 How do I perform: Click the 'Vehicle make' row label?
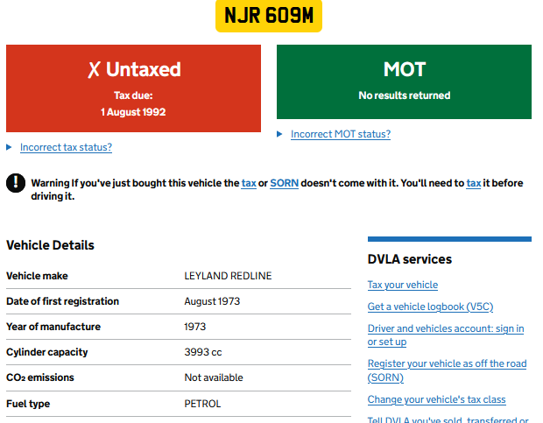(37, 276)
